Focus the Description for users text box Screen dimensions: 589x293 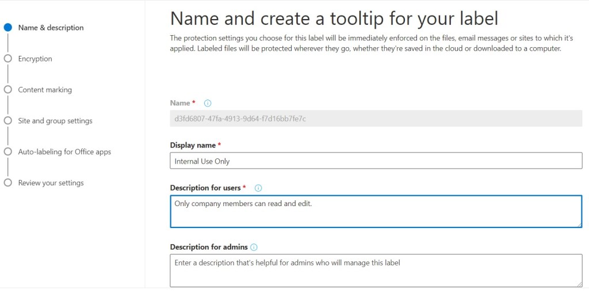tap(376, 212)
